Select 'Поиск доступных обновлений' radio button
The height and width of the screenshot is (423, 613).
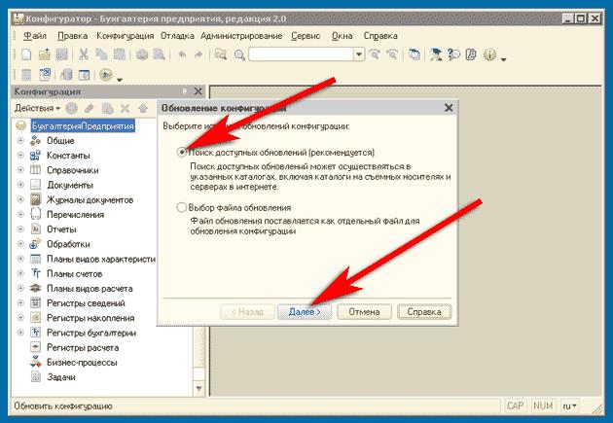pos(180,154)
